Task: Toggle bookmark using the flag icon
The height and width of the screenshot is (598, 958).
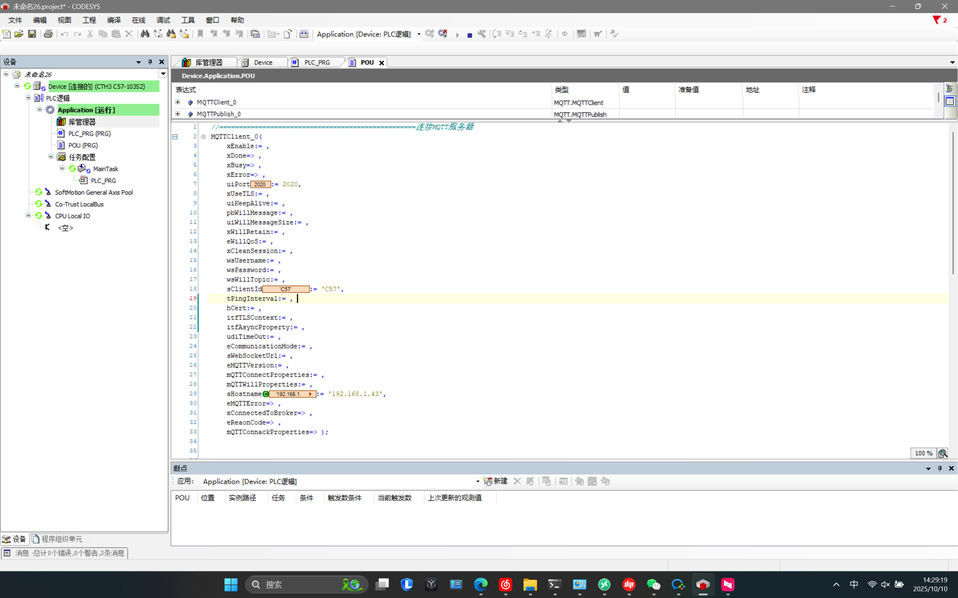Action: 201,34
